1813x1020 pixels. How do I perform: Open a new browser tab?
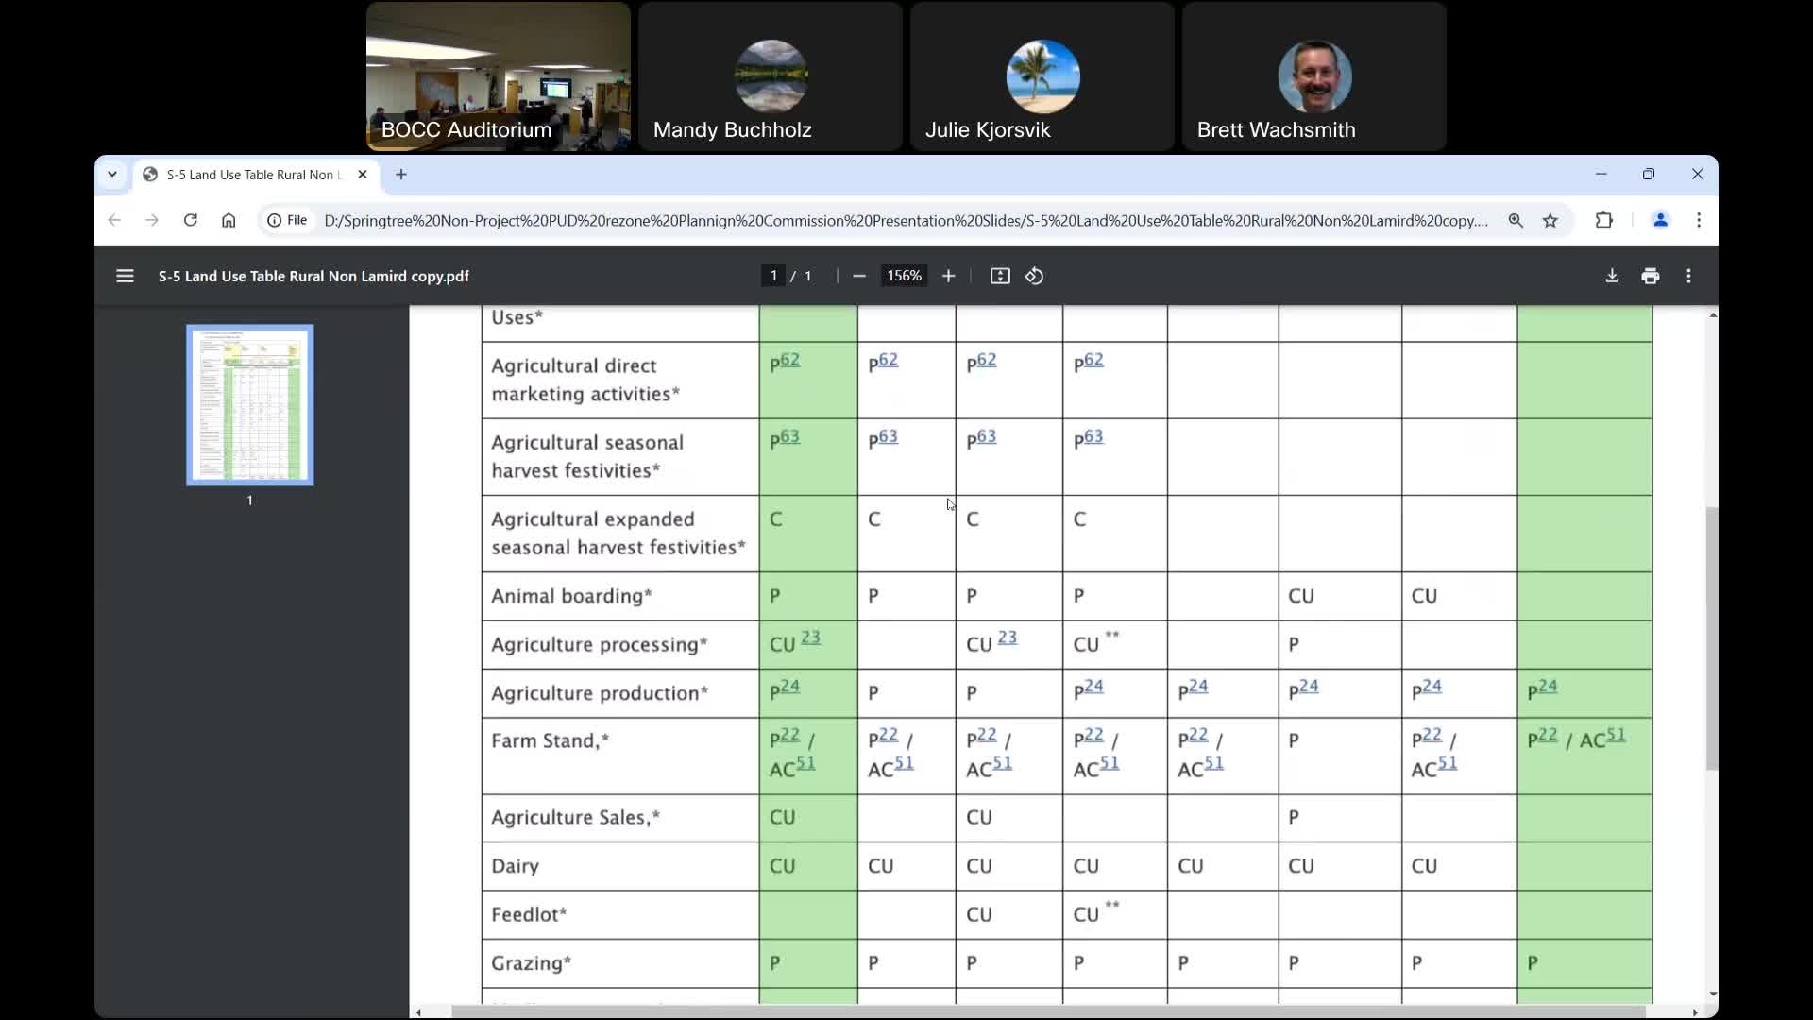click(x=401, y=175)
